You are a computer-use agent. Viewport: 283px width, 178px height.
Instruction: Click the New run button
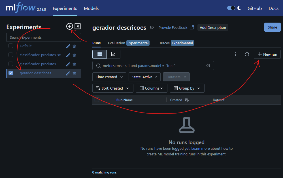[x=267, y=54]
